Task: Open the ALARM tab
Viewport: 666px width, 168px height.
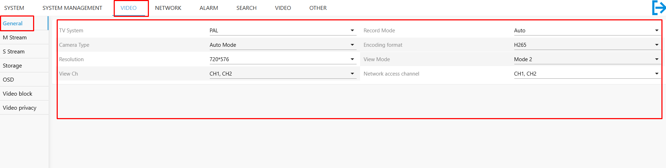Action: [209, 8]
